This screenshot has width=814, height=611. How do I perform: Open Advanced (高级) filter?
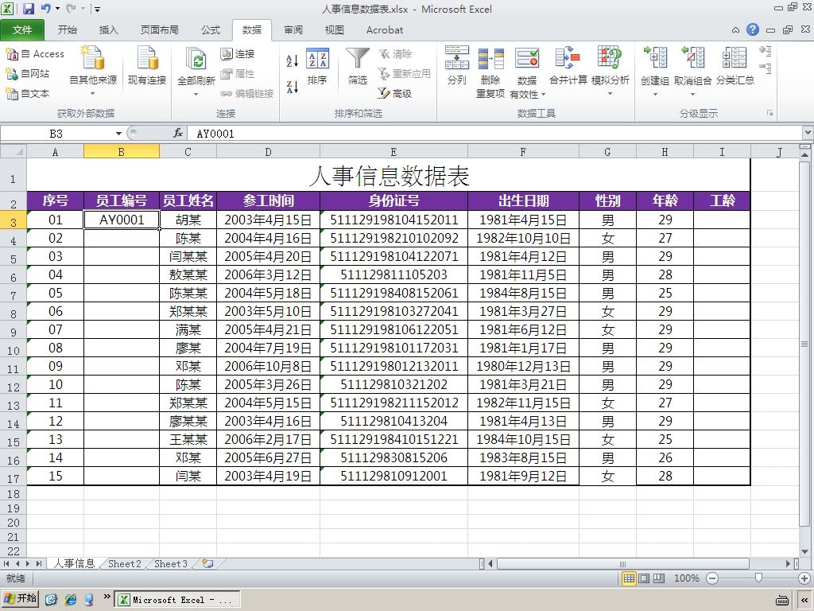pos(395,94)
